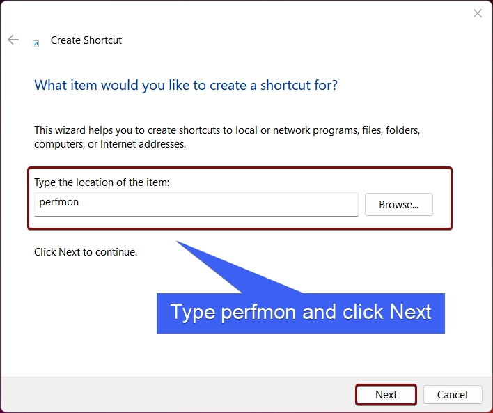Open the Browse... file picker
The width and height of the screenshot is (493, 413).
[x=399, y=205]
